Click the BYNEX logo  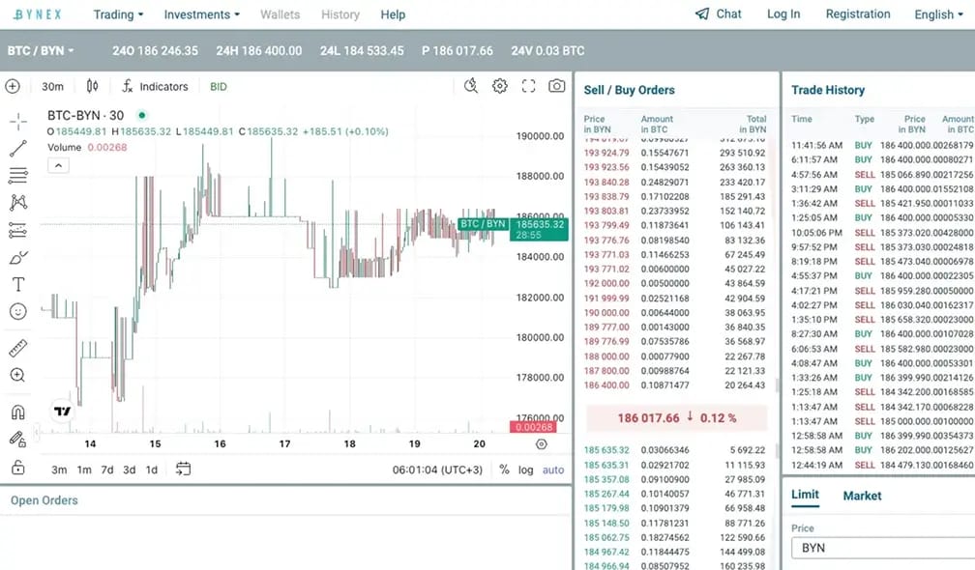click(x=38, y=14)
